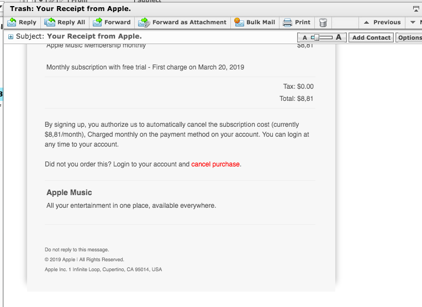The image size is (422, 307).
Task: Click the Apple Music heading
Action: [69, 192]
